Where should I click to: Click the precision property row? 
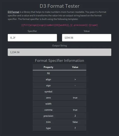[x=59, y=116]
